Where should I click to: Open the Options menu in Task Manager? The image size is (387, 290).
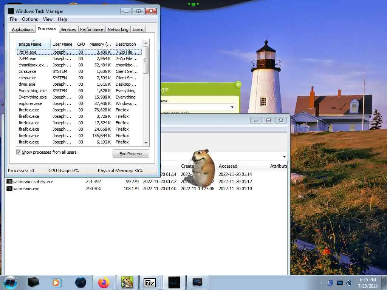tap(30, 19)
